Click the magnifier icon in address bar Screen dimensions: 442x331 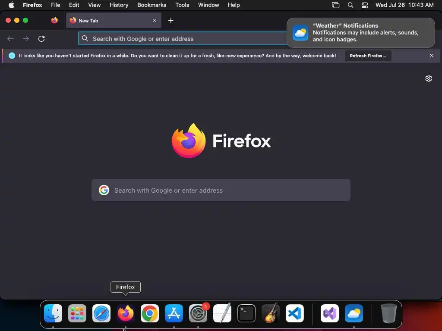coord(85,38)
